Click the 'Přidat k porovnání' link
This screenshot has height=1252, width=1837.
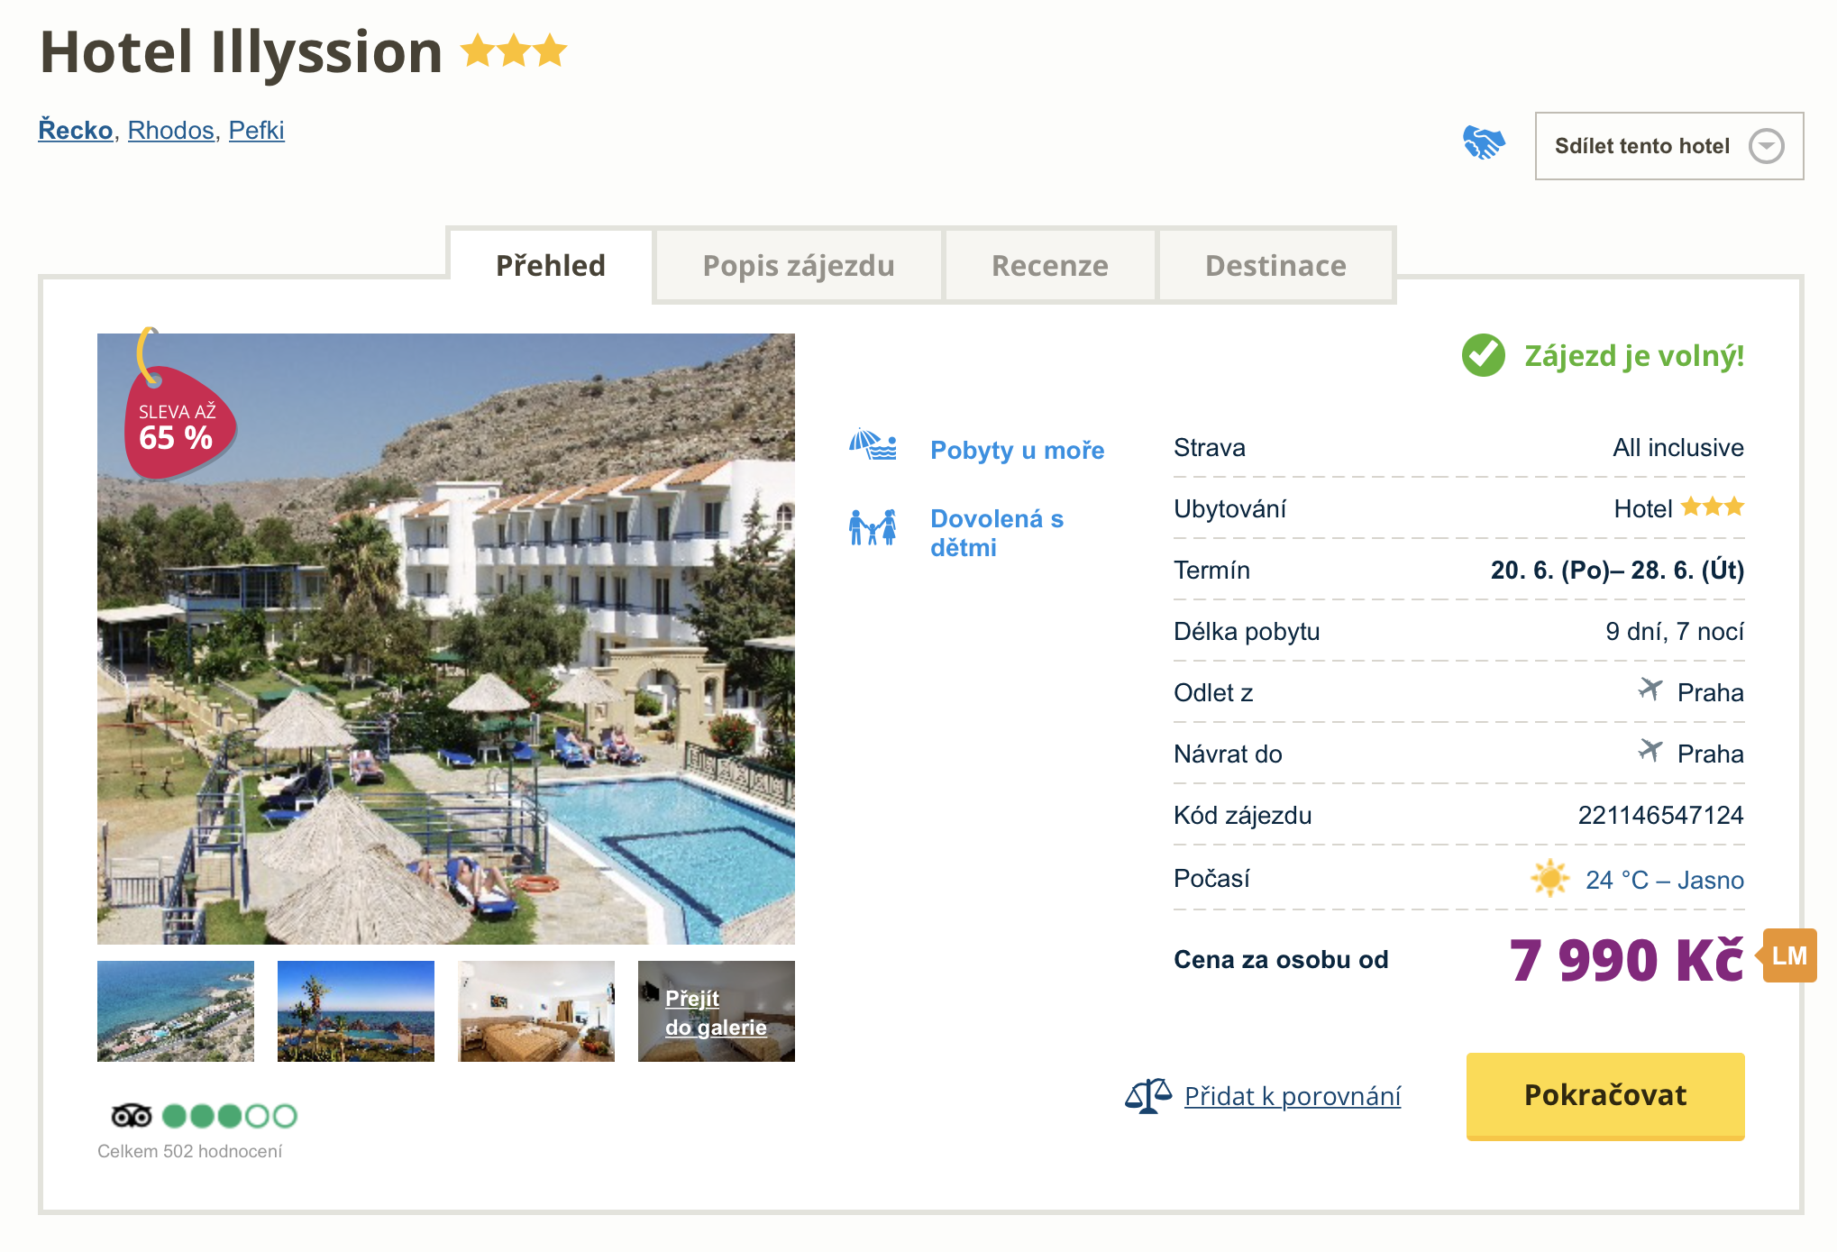click(1292, 1096)
